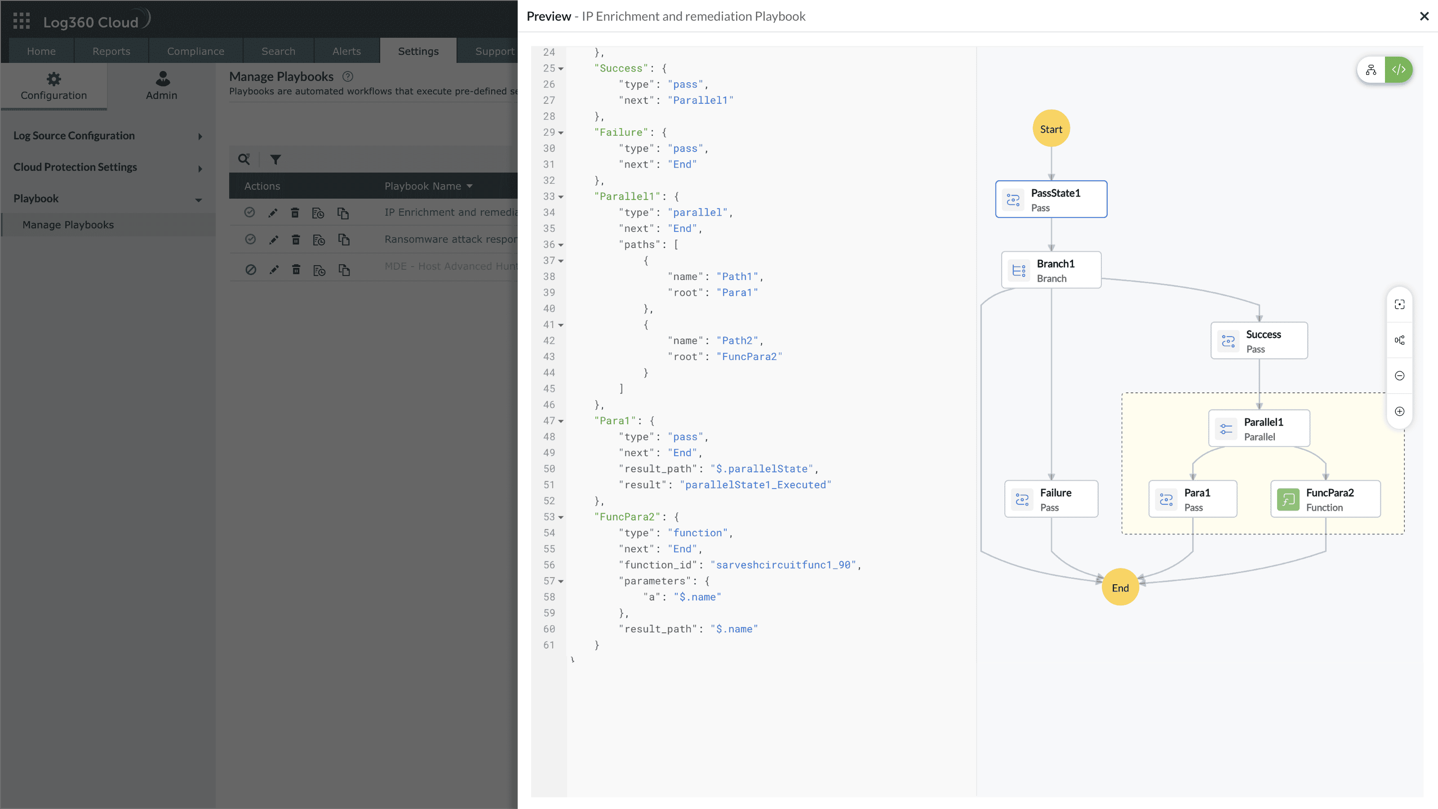Toggle enabled status of Ransomware playbook
Viewport: 1438px width, 809px height.
[251, 239]
